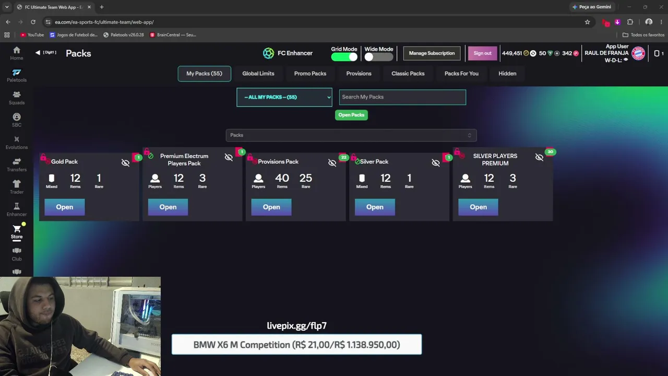668x376 pixels.
Task: Hide the Premium Electrum Players Pack
Action: click(x=229, y=157)
